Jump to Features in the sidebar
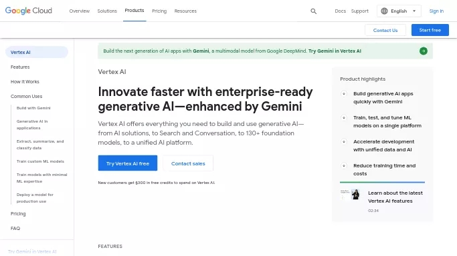Viewport: 457px width, 256px height. click(20, 67)
